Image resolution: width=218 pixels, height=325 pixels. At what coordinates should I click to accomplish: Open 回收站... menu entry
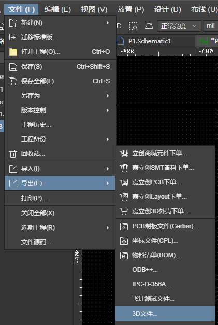(60, 154)
